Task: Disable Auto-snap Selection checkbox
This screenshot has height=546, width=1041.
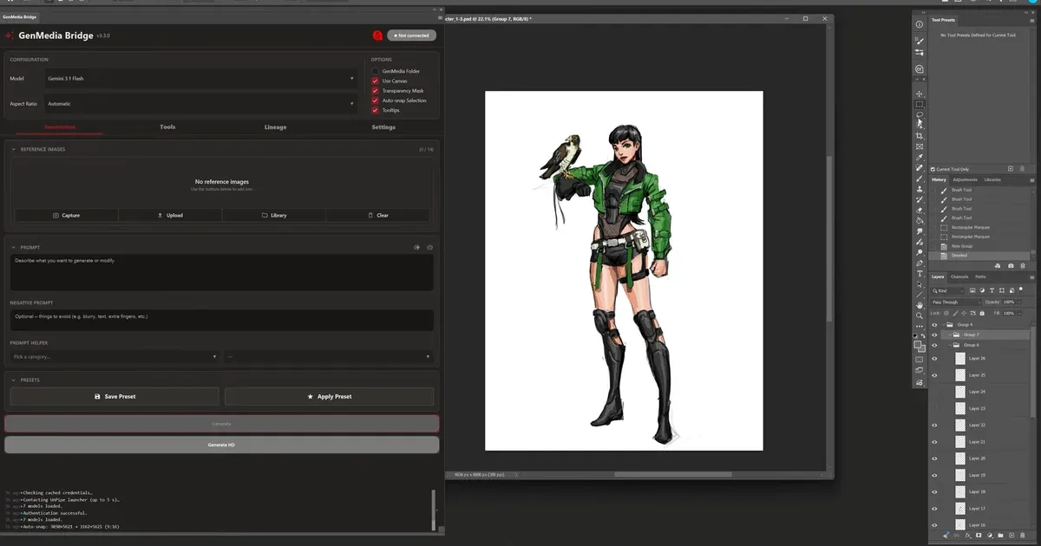Action: [x=376, y=101]
